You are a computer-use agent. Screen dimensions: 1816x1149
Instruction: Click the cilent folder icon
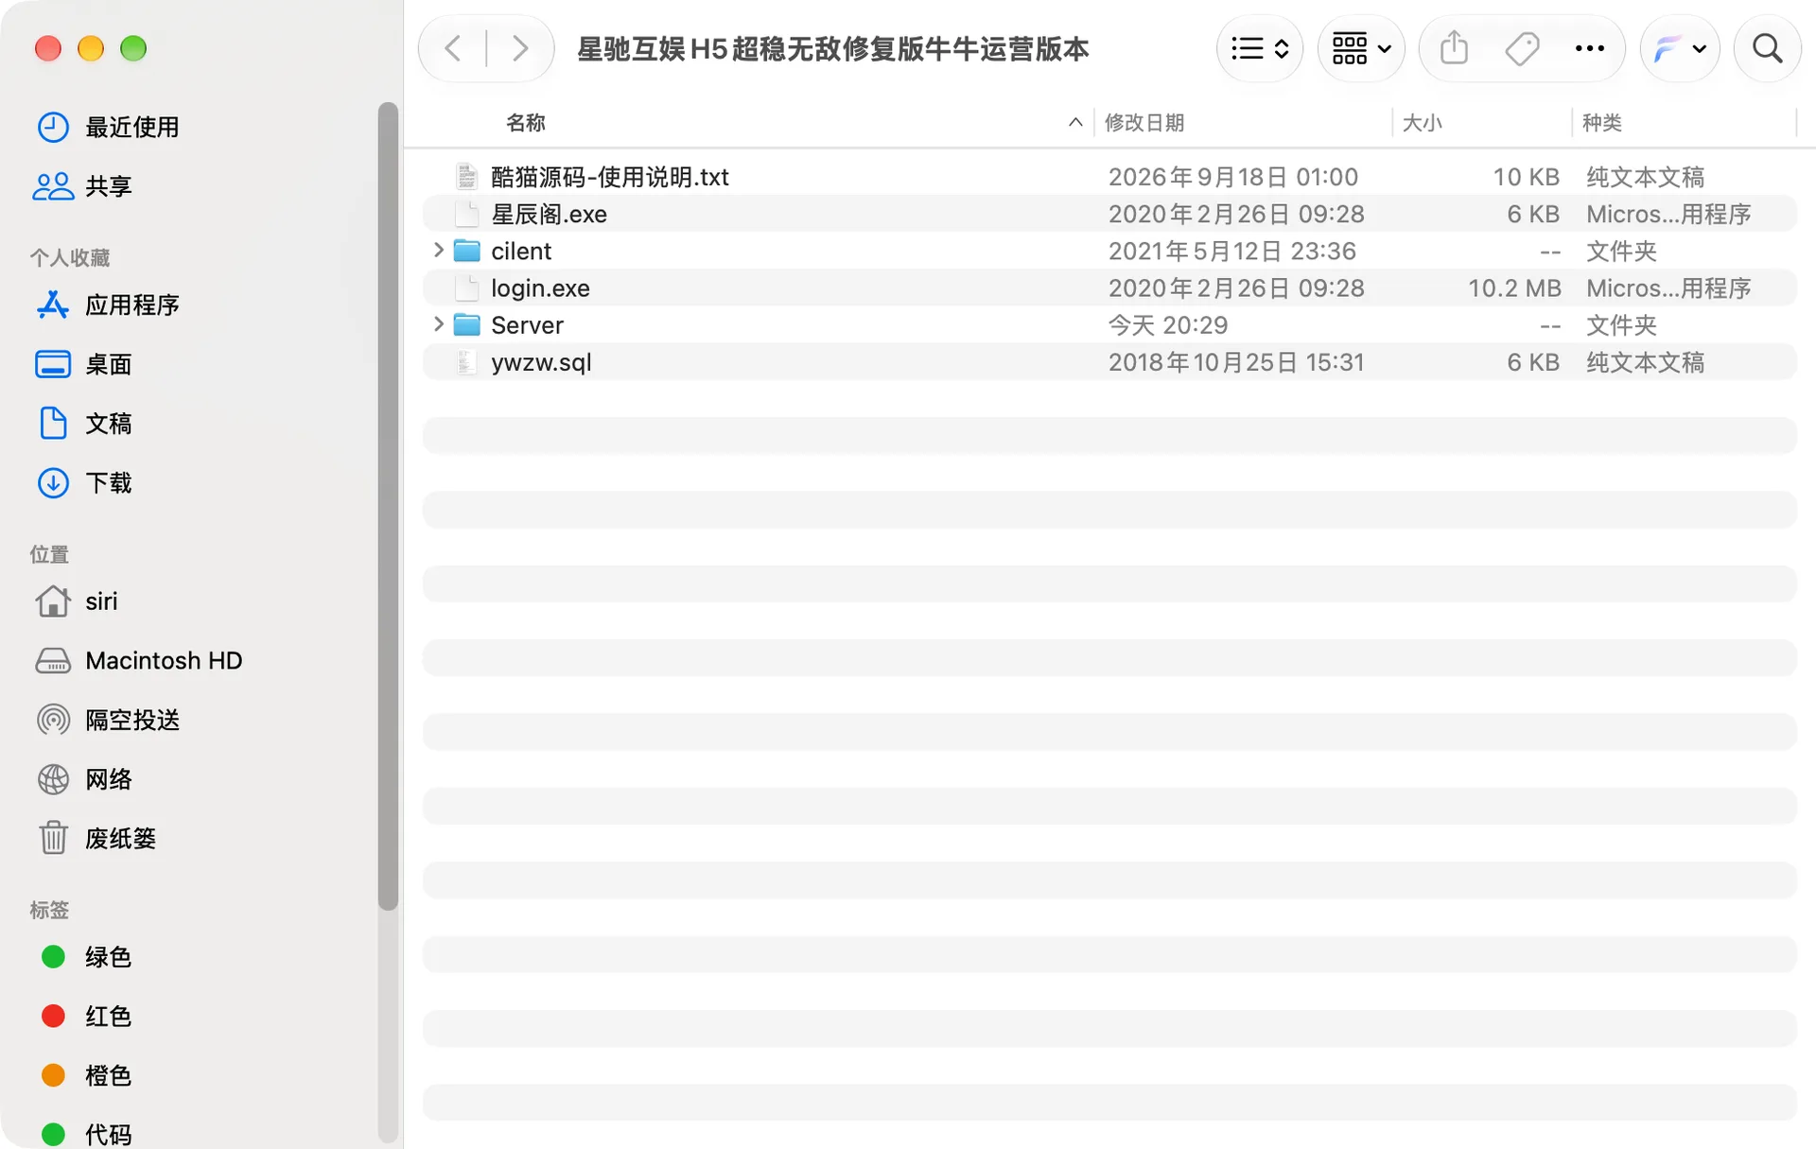click(x=467, y=251)
